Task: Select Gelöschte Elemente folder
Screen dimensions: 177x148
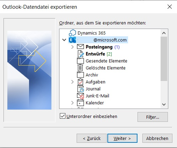Action: (x=106, y=68)
